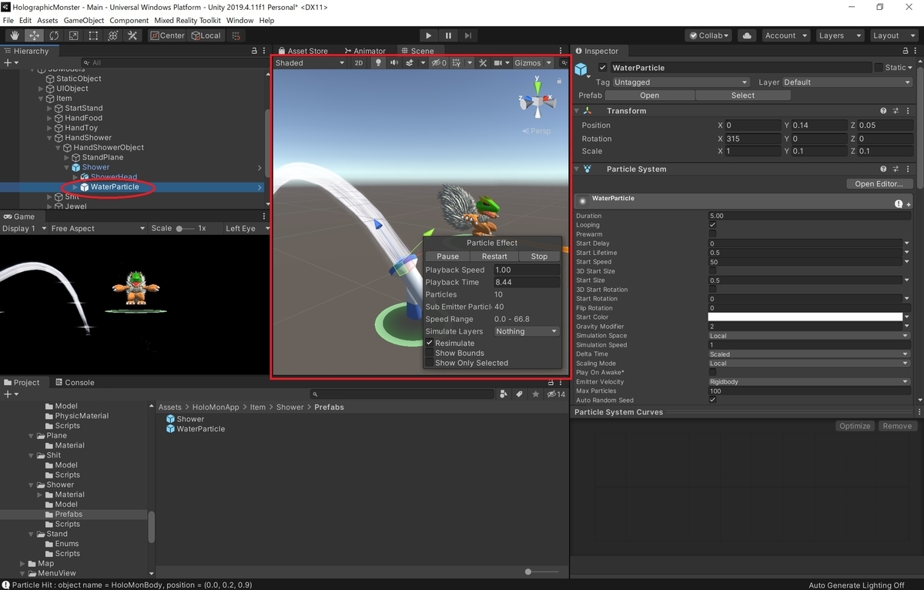
Task: Uncheck the Auto Random Seed checkbox
Action: 712,401
